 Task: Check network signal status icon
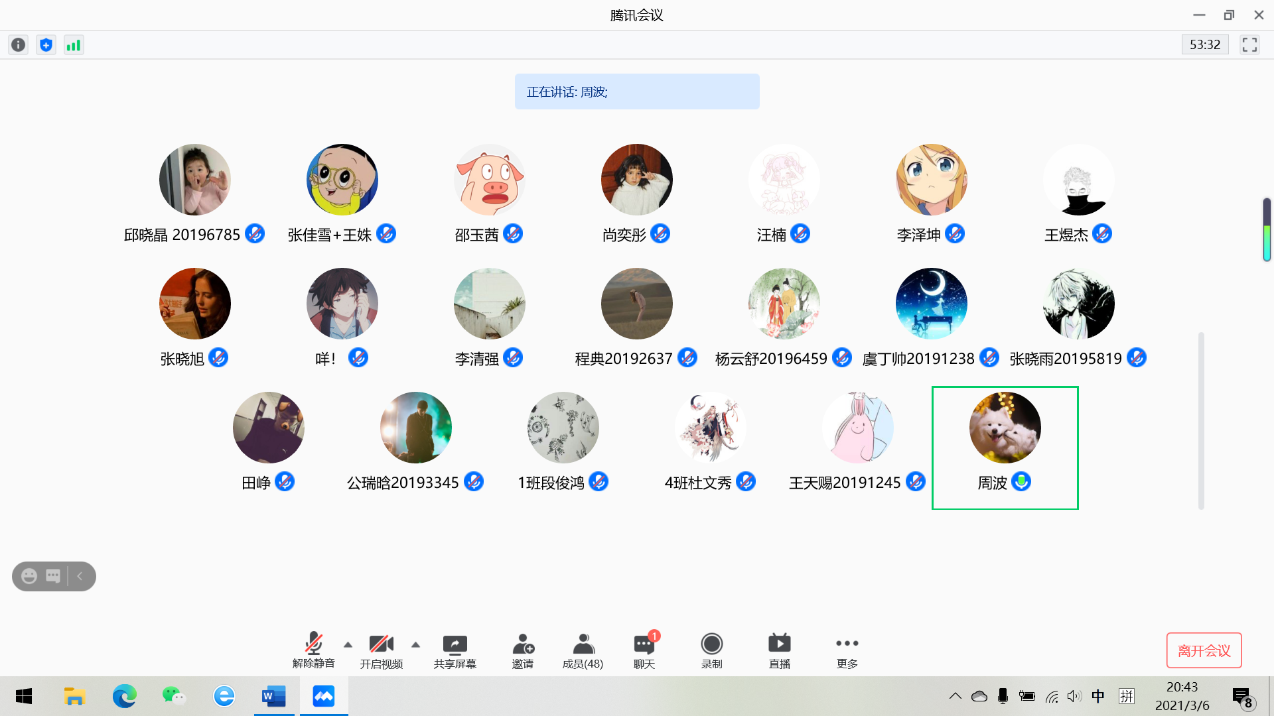point(74,45)
